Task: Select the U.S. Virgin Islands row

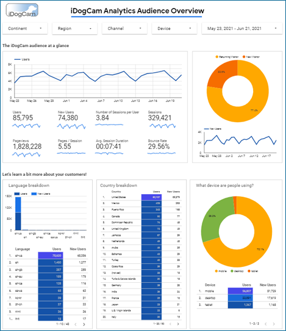Action: [x=141, y=310]
